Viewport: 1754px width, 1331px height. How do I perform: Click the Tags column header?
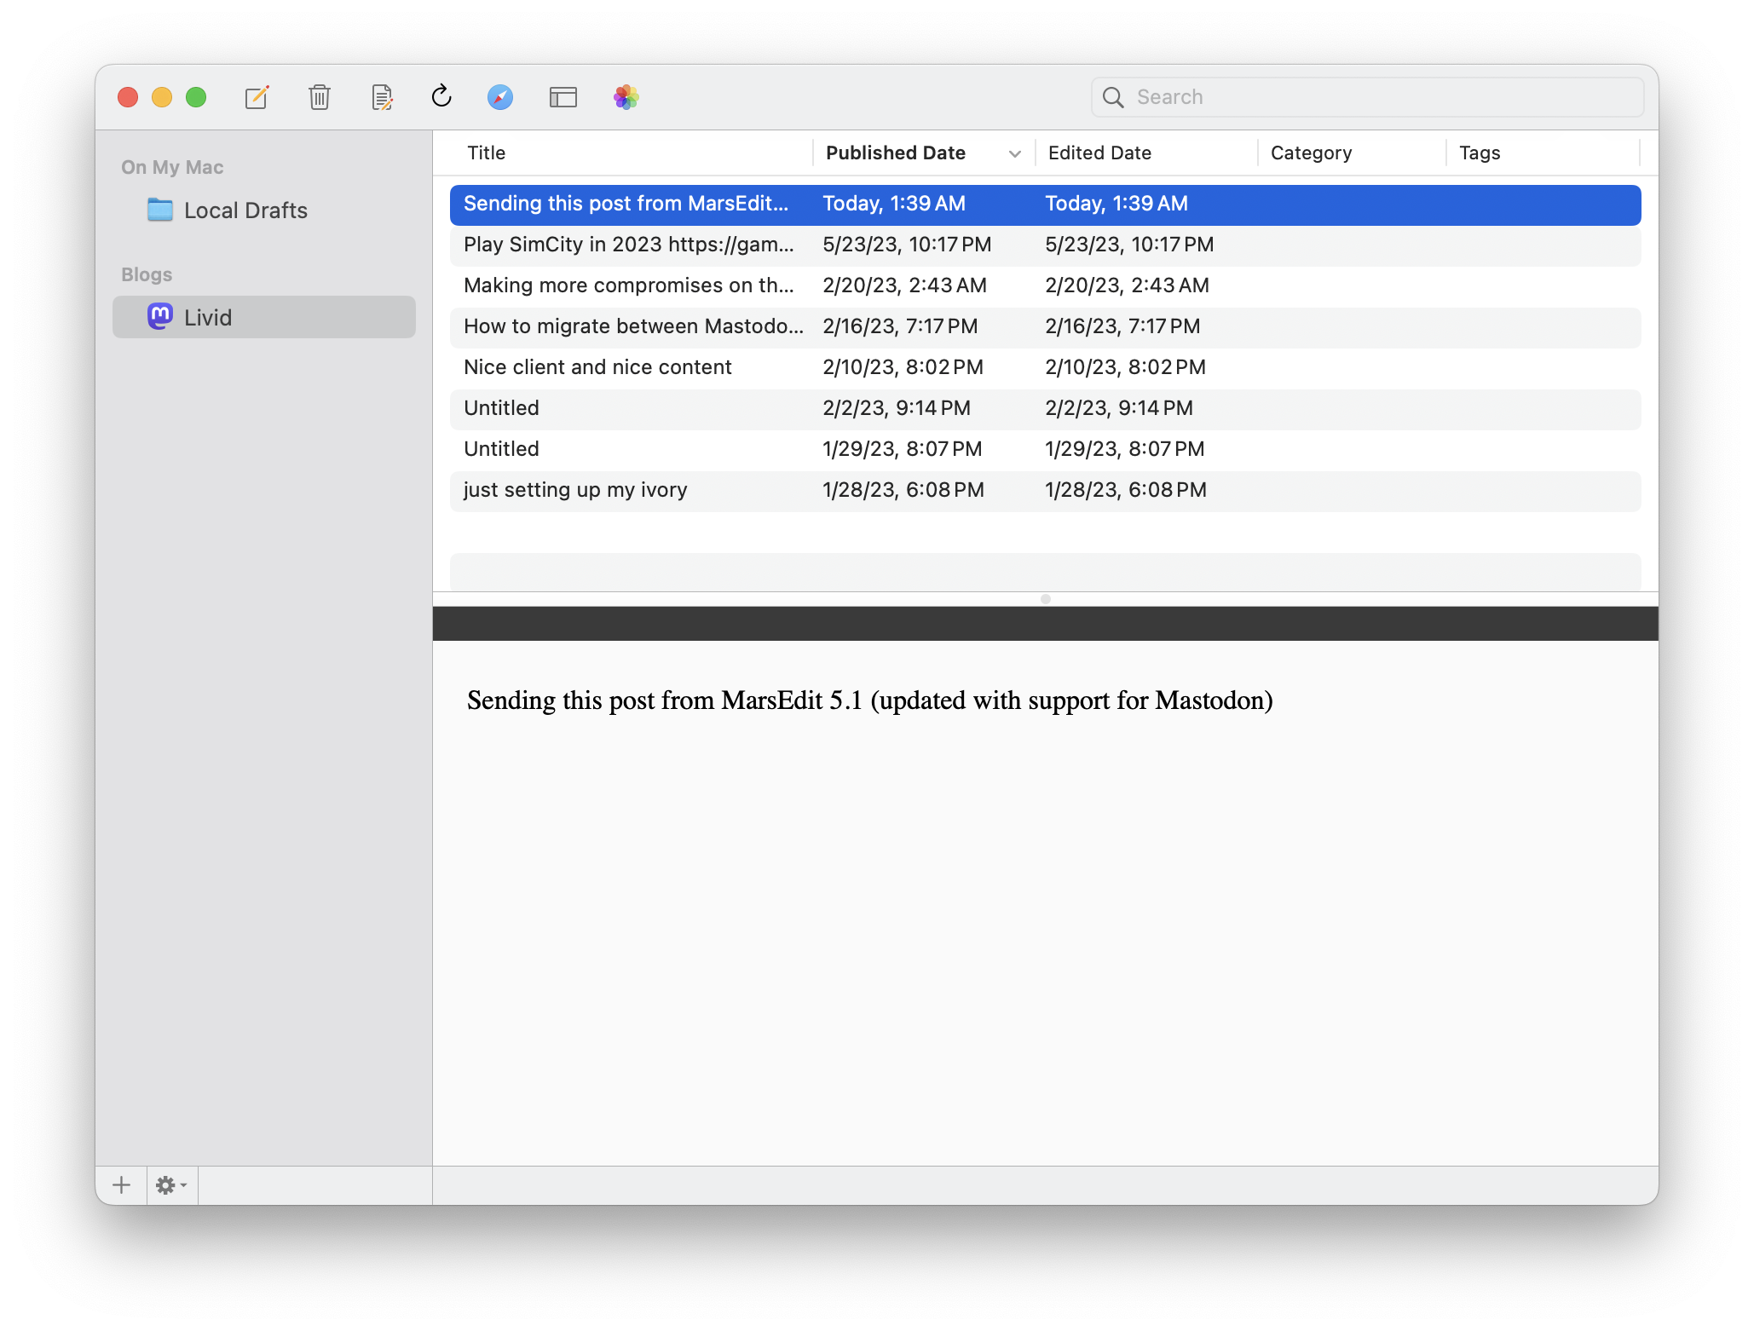[x=1480, y=153]
